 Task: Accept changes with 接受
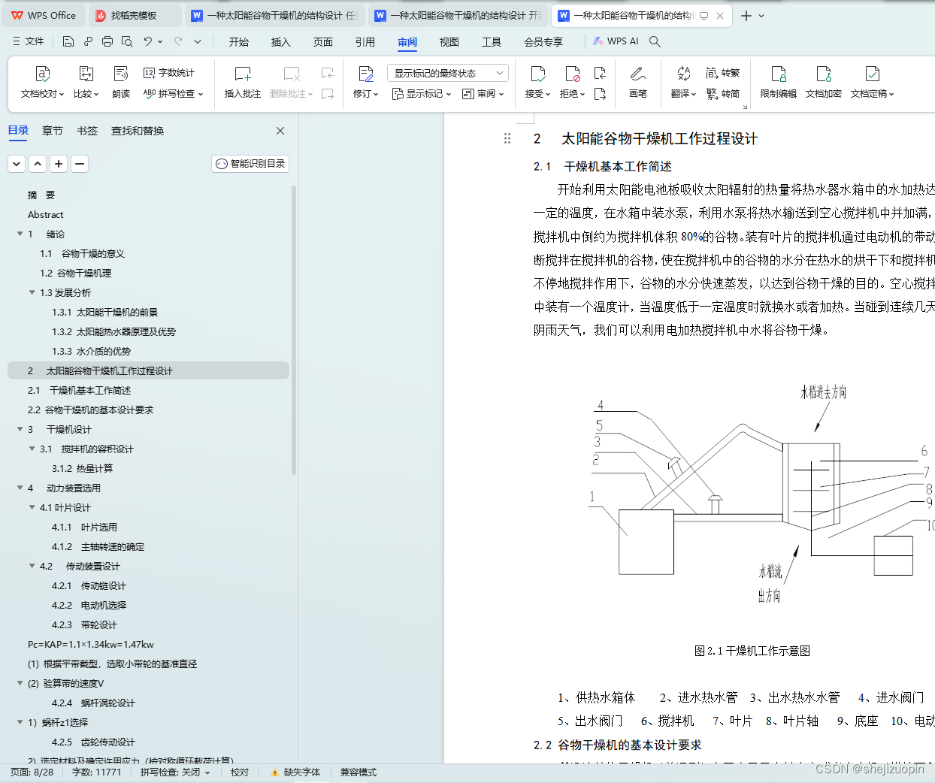[537, 83]
